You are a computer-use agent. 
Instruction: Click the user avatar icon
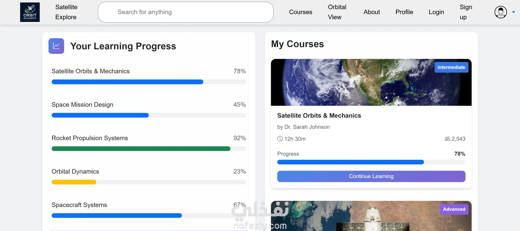(500, 12)
